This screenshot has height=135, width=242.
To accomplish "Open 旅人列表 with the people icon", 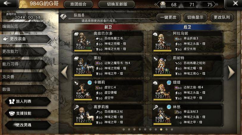I will (x=28, y=101).
